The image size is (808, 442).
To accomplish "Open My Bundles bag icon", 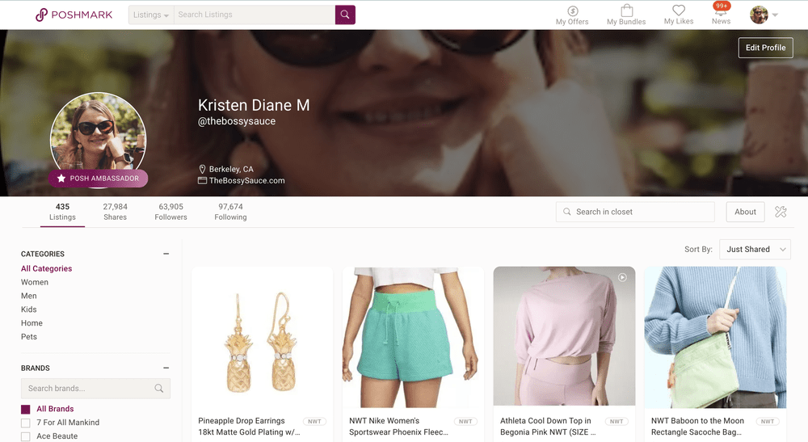I will (627, 11).
